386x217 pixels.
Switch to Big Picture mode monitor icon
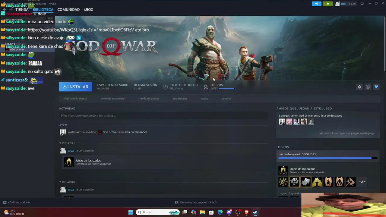(362, 4)
